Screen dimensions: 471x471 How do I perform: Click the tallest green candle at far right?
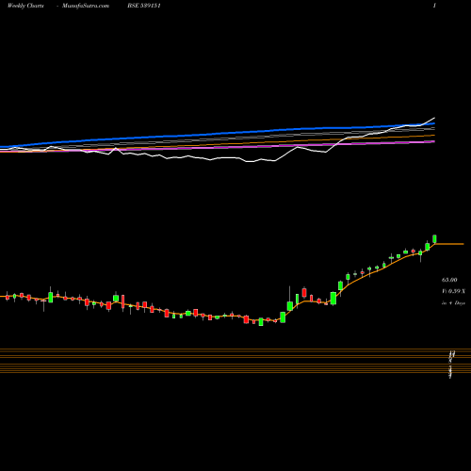tap(434, 239)
